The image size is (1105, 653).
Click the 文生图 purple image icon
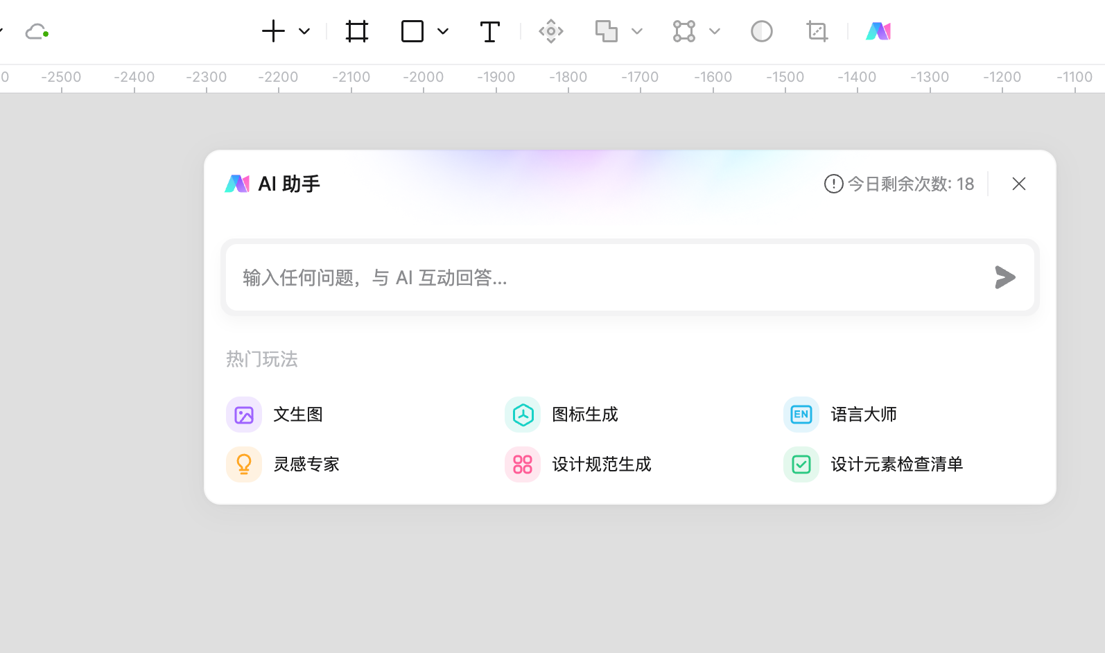click(x=244, y=415)
